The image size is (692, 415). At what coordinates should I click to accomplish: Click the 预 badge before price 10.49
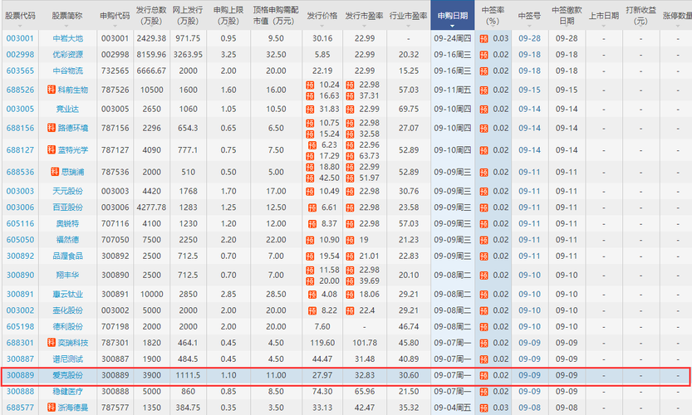310,192
